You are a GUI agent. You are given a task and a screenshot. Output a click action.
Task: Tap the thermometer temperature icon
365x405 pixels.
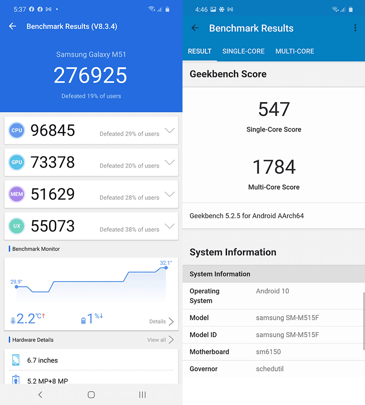pos(13,321)
